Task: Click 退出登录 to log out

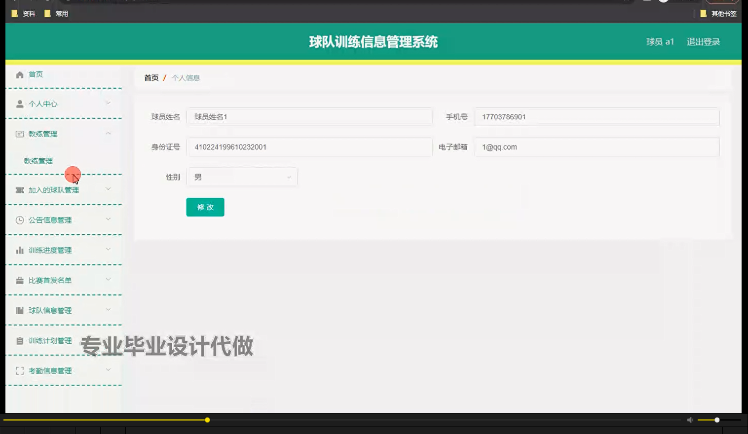Action: [703, 41]
